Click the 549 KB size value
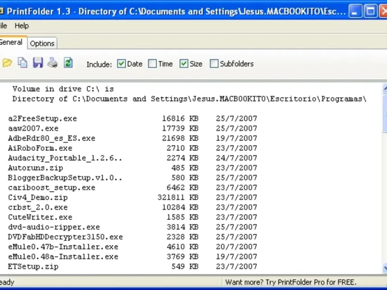387x290 pixels. pyautogui.click(x=185, y=267)
